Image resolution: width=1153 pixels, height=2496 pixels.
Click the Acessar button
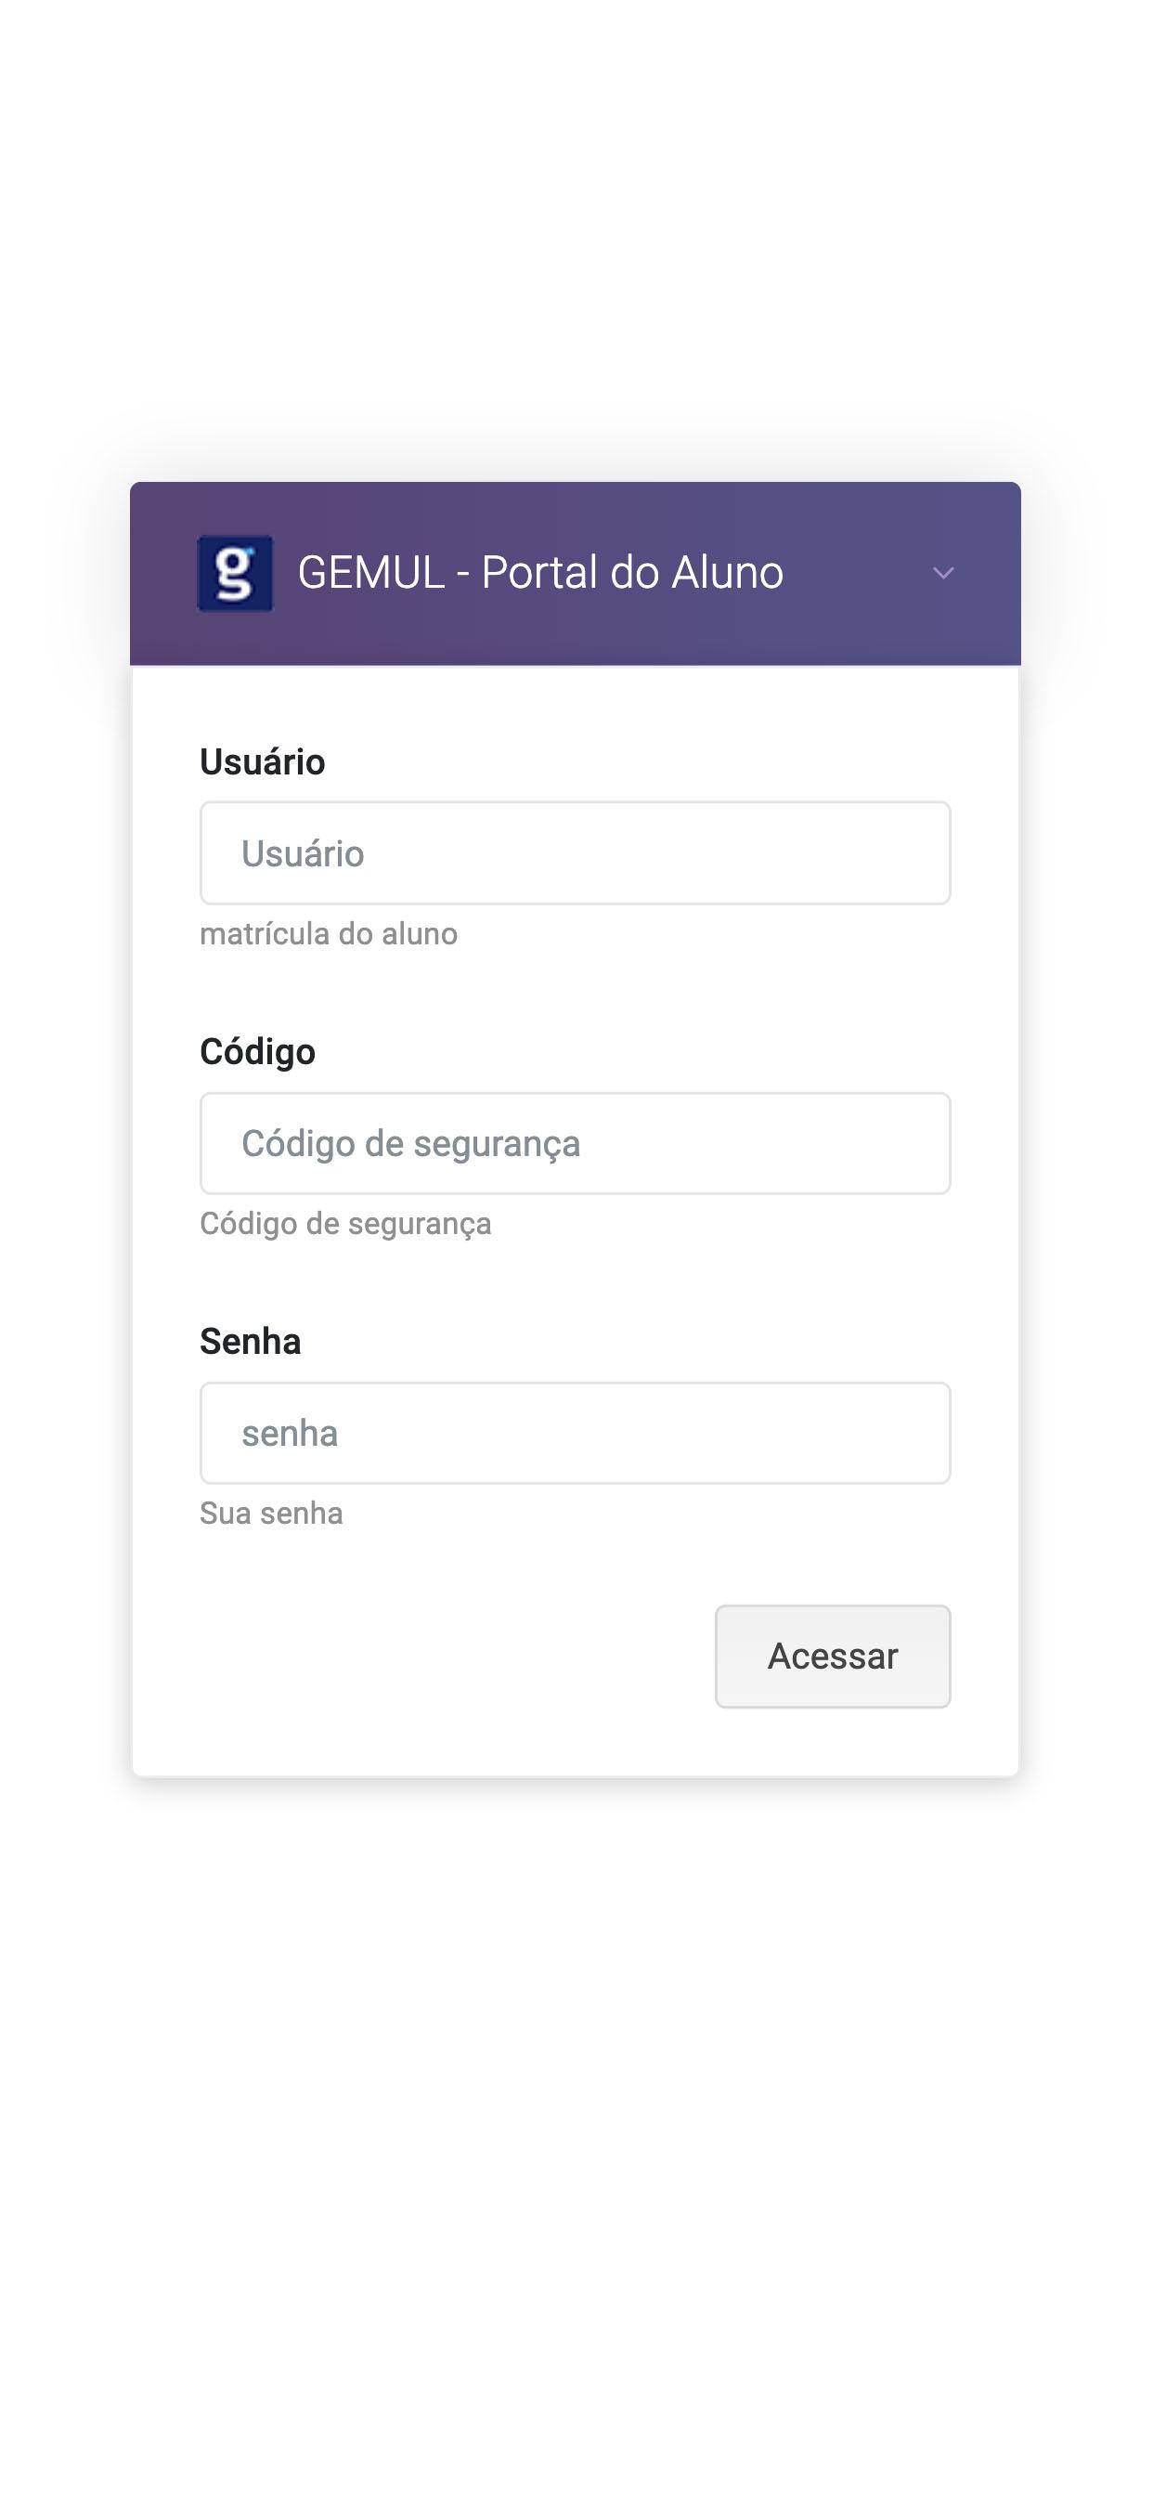tap(833, 1656)
